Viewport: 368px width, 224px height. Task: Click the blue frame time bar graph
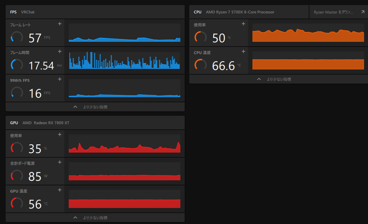pyautogui.click(x=124, y=61)
